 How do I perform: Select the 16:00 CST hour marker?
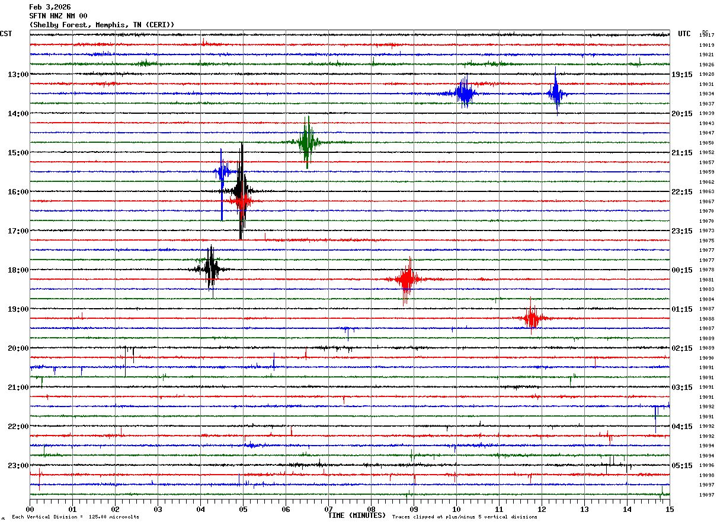(18, 192)
